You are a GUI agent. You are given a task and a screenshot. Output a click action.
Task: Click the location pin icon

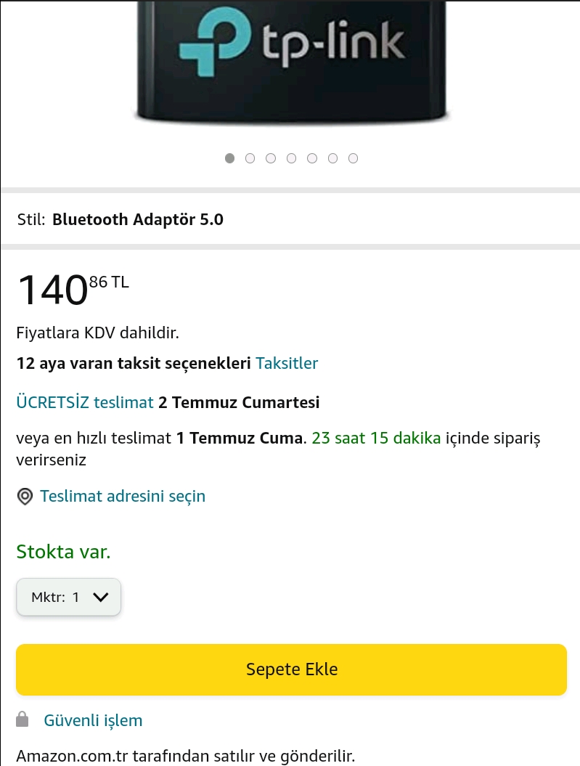click(x=25, y=497)
